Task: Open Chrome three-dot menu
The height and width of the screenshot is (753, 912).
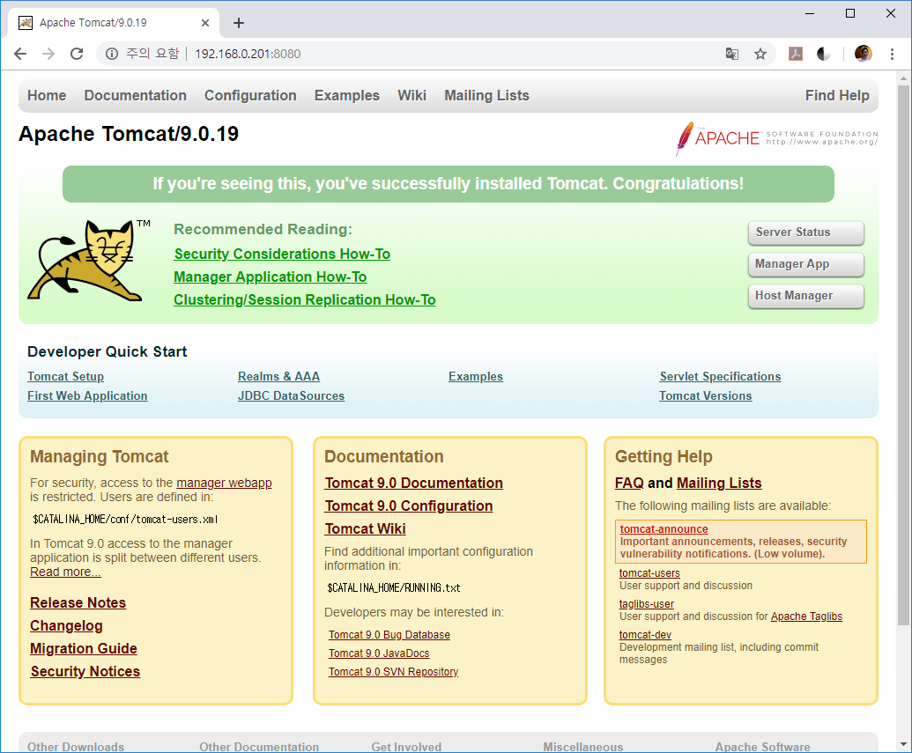Action: [x=893, y=54]
